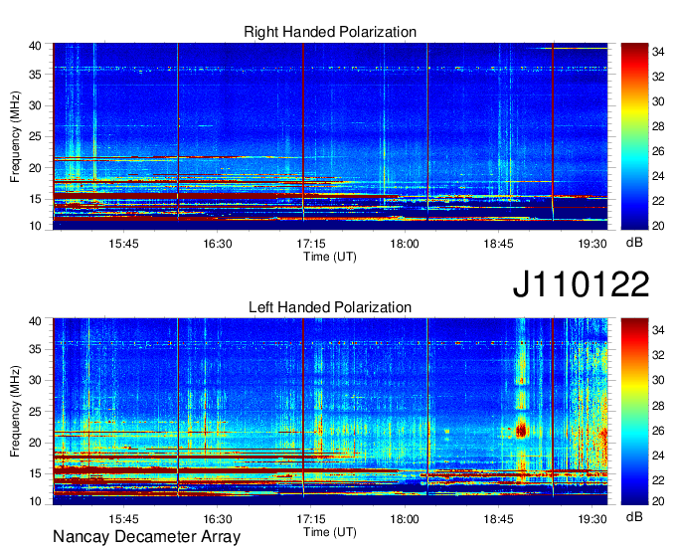Screen dimensions: 676x549
Task: Click the 20 MHz label on the bottom plot
Action: [35, 443]
